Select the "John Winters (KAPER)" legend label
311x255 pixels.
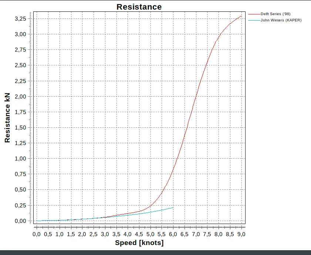click(x=281, y=20)
